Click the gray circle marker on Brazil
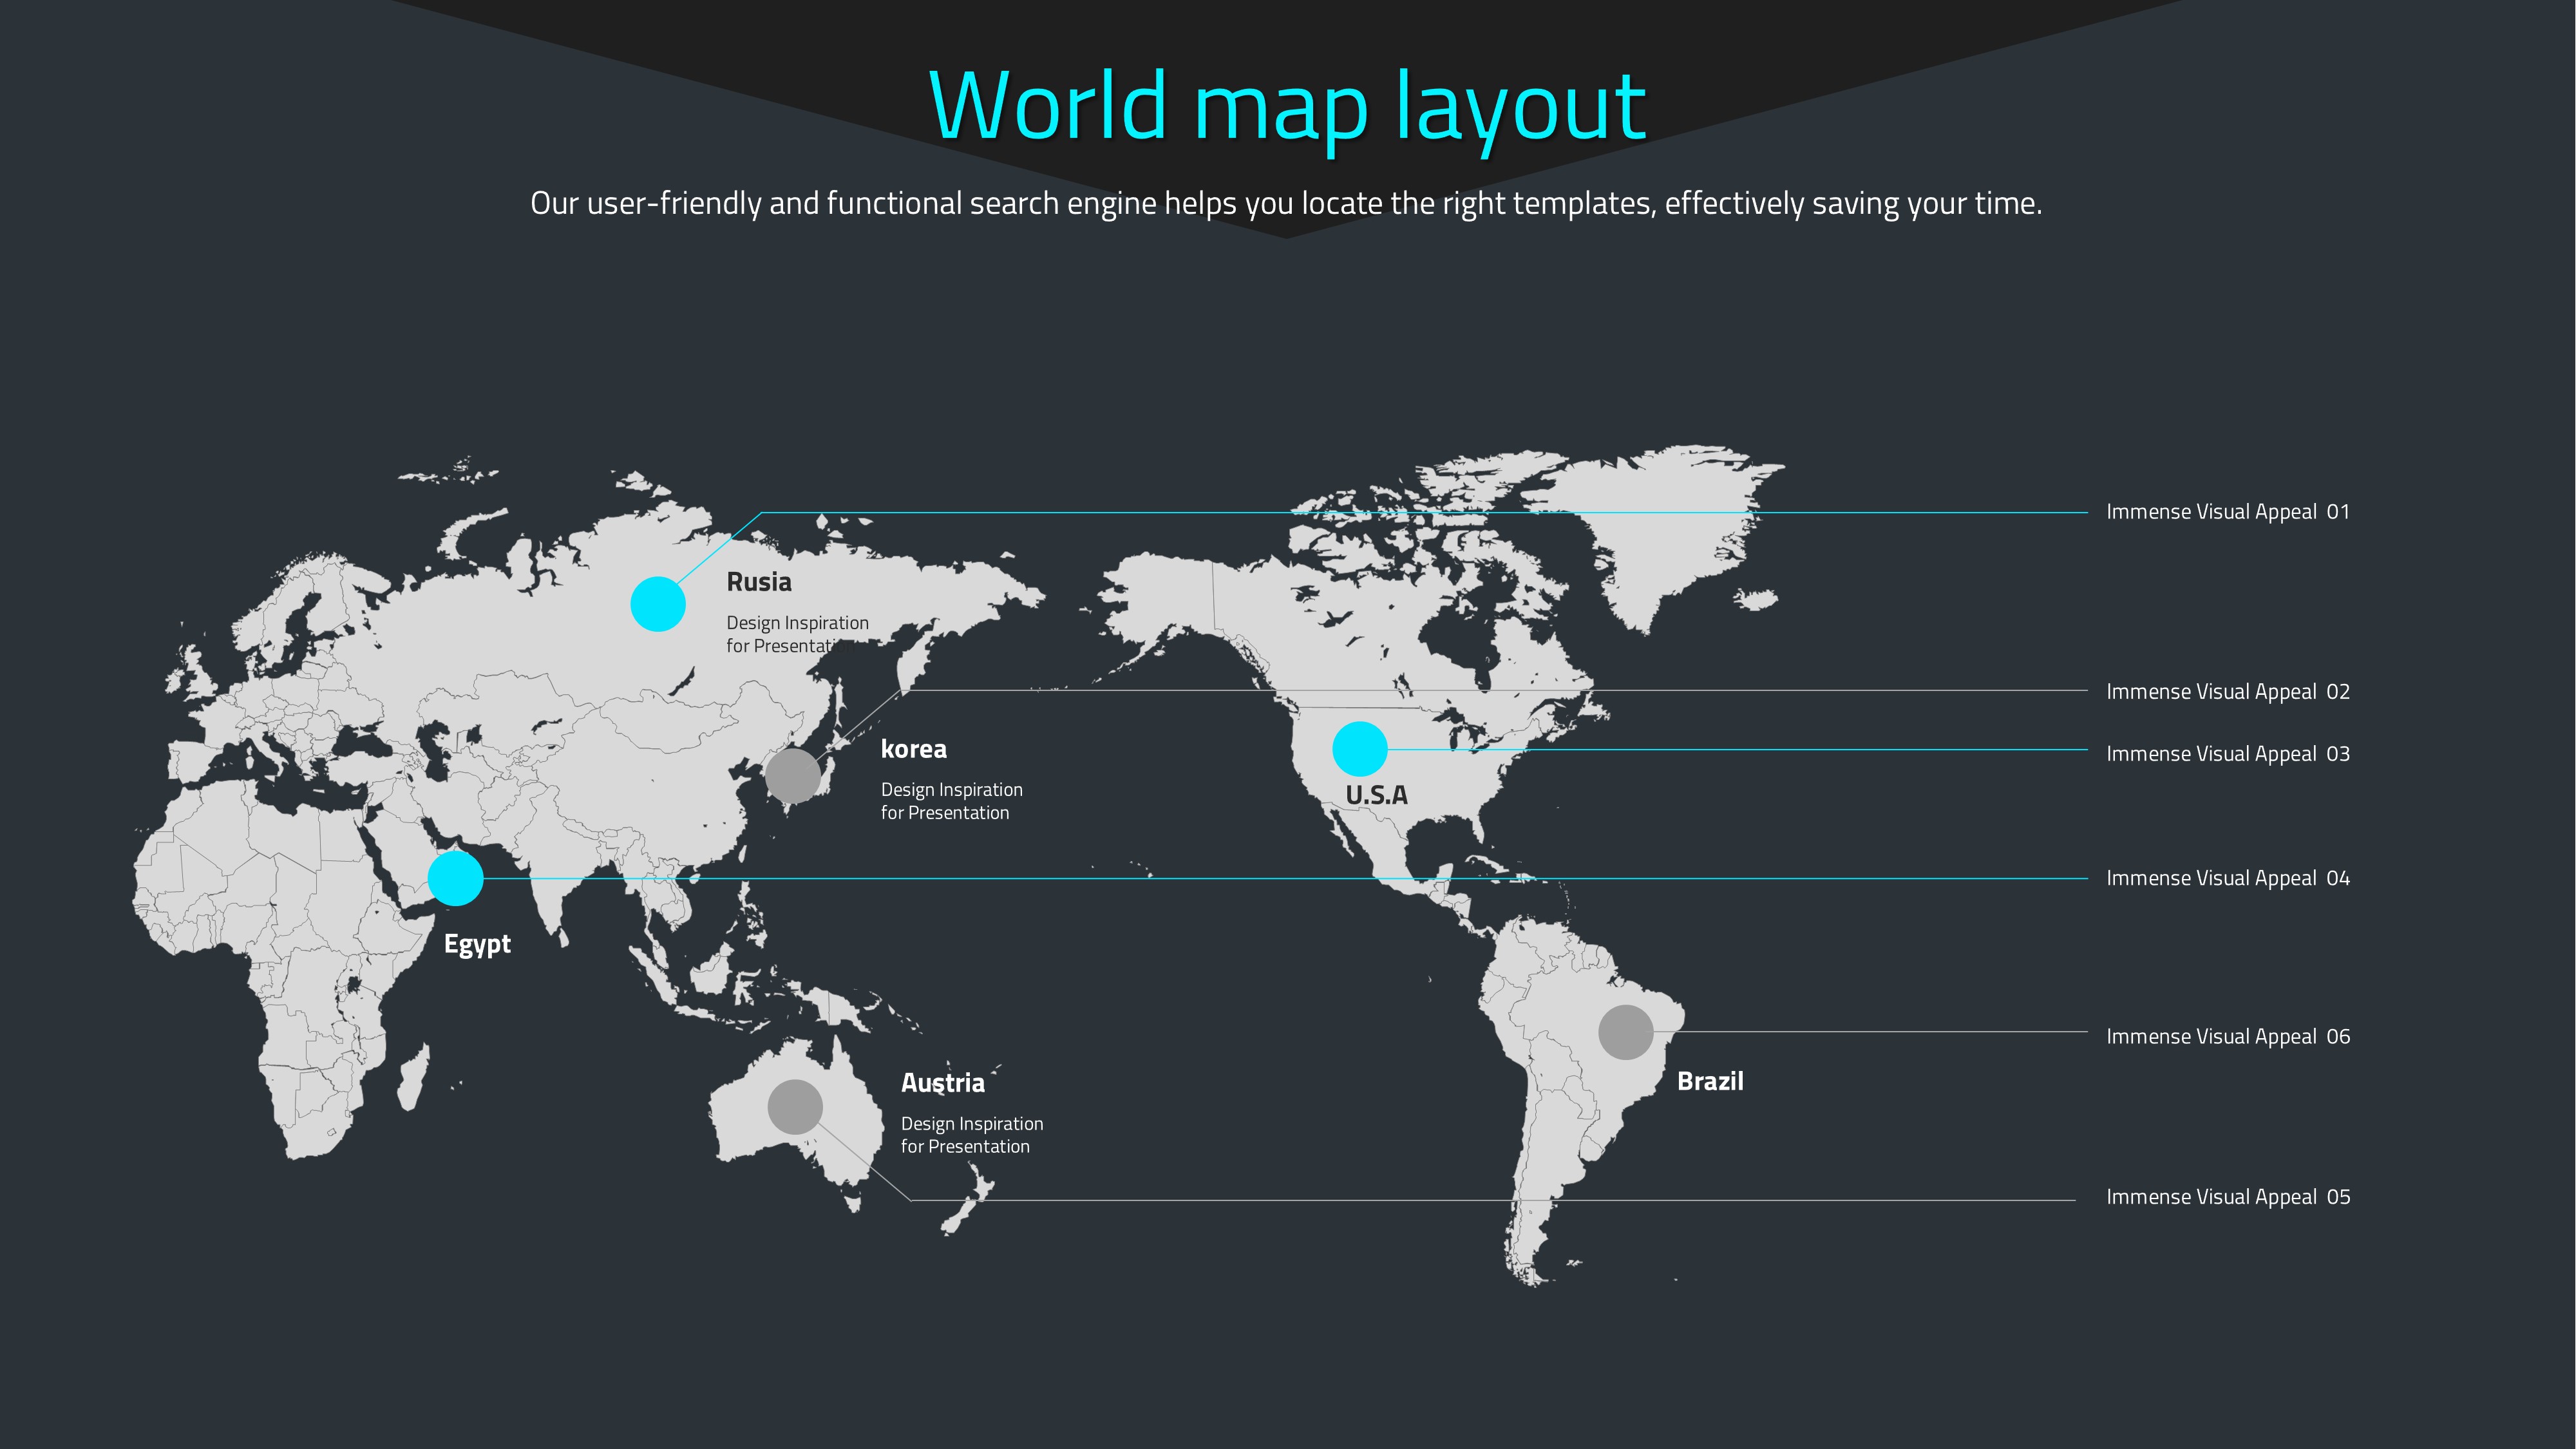Viewport: 2576px width, 1449px height. [1626, 1032]
